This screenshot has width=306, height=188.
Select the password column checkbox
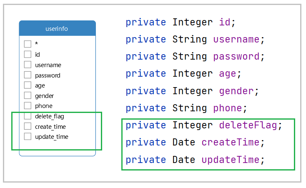click(x=28, y=75)
